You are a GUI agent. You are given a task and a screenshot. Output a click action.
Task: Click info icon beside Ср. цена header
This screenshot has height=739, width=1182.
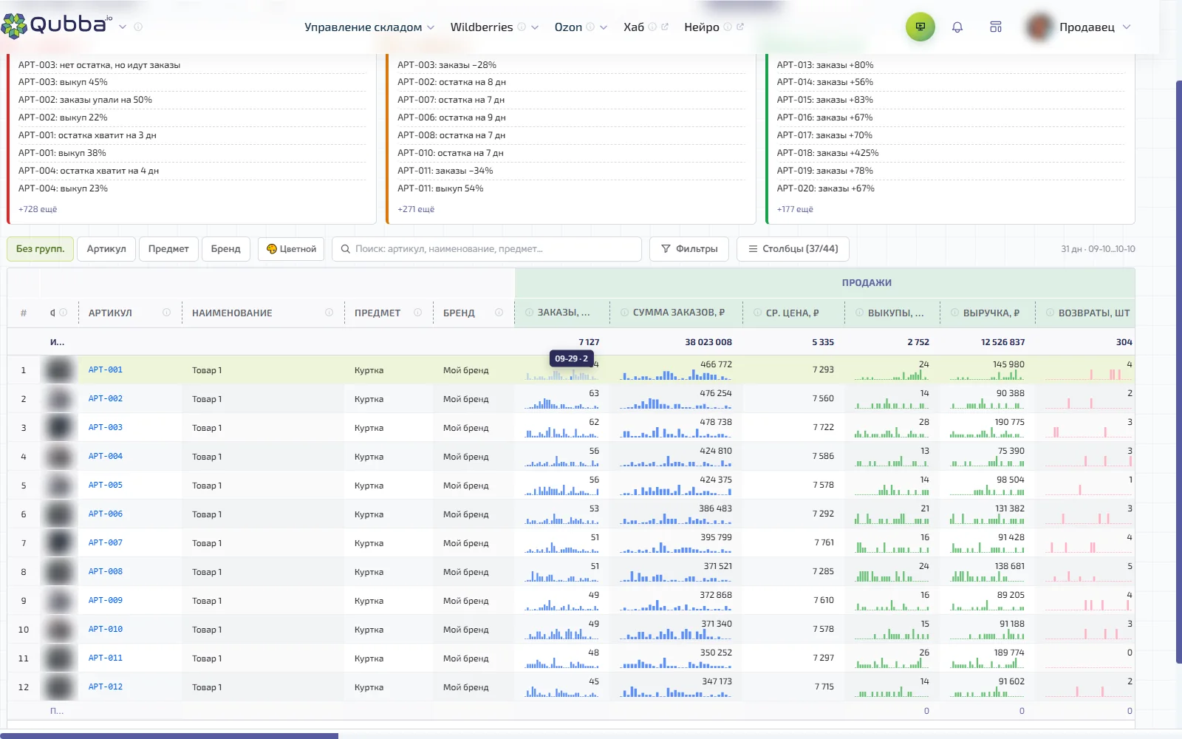pos(758,313)
